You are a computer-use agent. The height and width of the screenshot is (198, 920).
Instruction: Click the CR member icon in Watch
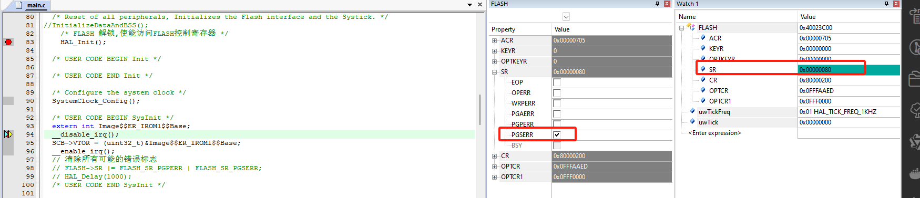703,80
